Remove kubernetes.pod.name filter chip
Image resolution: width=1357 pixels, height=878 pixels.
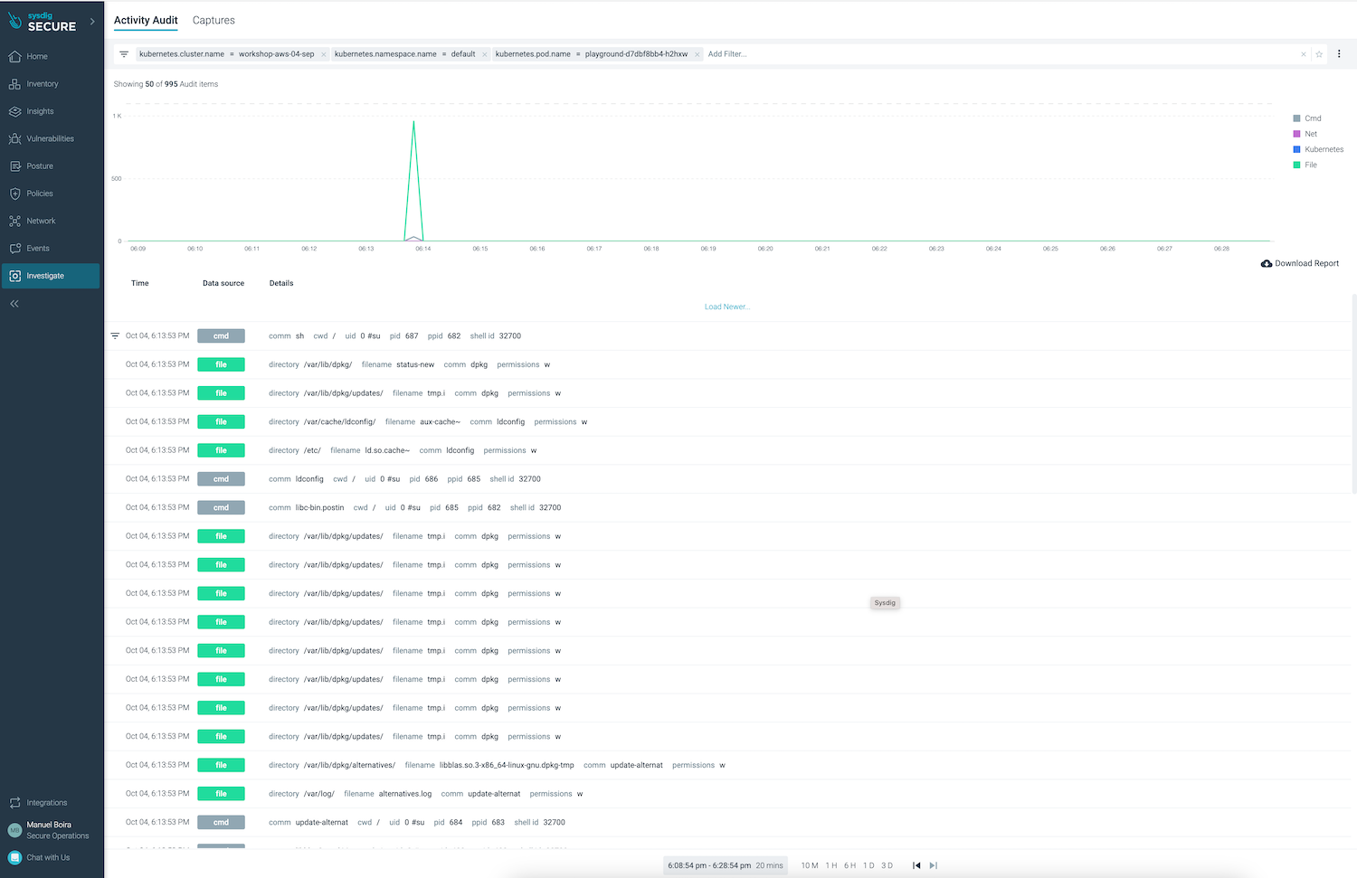[697, 54]
